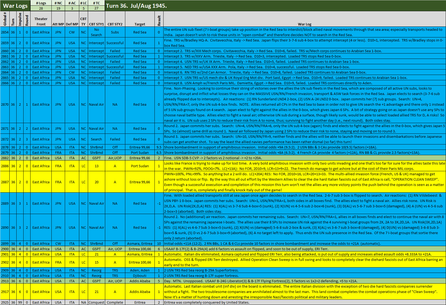Image resolution: width=446 pixels, height=305 pixels.
Task: Select the # NC header cell
Action: coord(58,3)
